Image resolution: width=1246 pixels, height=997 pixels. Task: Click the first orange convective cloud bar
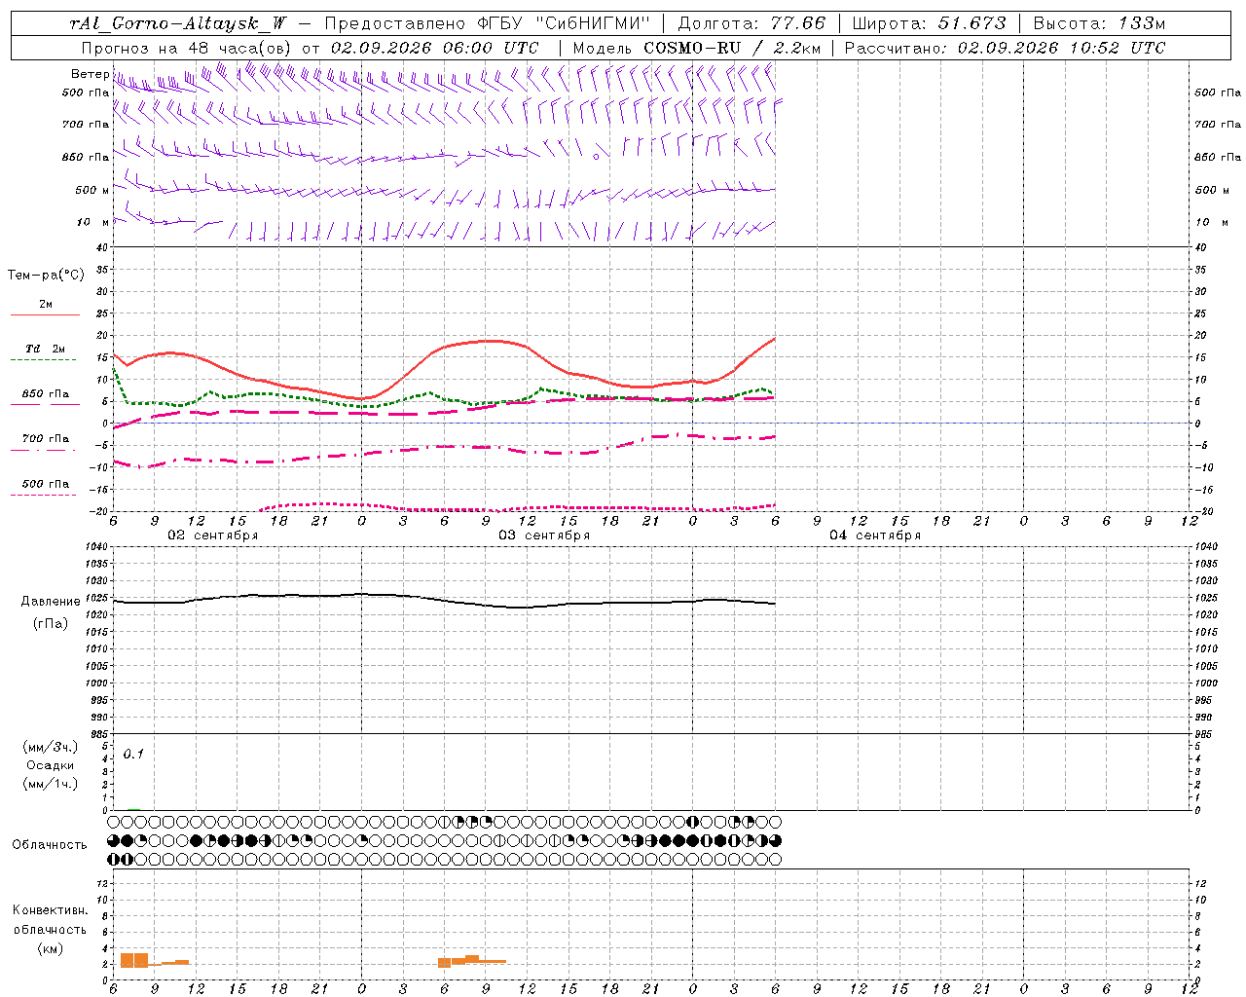pyautogui.click(x=128, y=960)
